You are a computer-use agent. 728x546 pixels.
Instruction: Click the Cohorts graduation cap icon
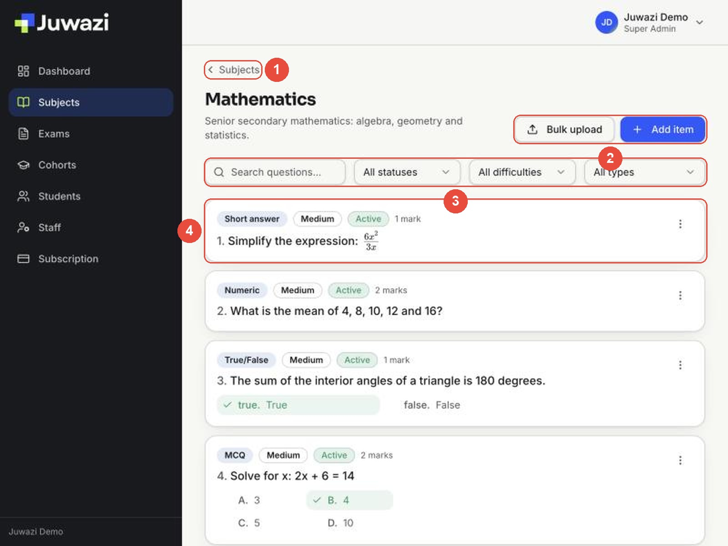[23, 165]
